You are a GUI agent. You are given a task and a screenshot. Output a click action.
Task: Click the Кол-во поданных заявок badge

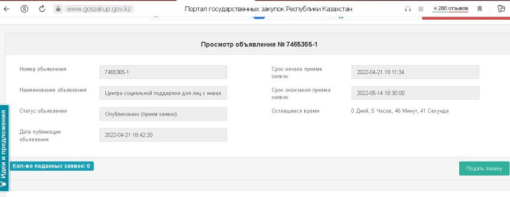(x=52, y=166)
